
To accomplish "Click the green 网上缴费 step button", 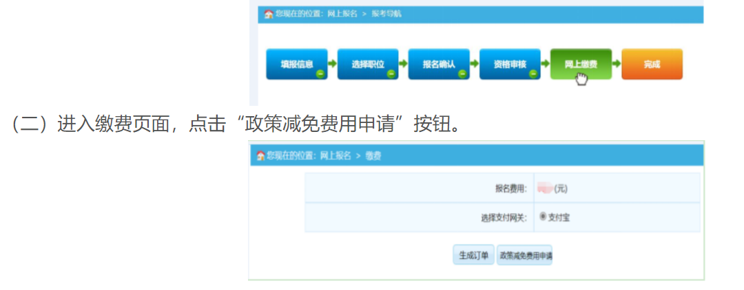I will (x=580, y=64).
